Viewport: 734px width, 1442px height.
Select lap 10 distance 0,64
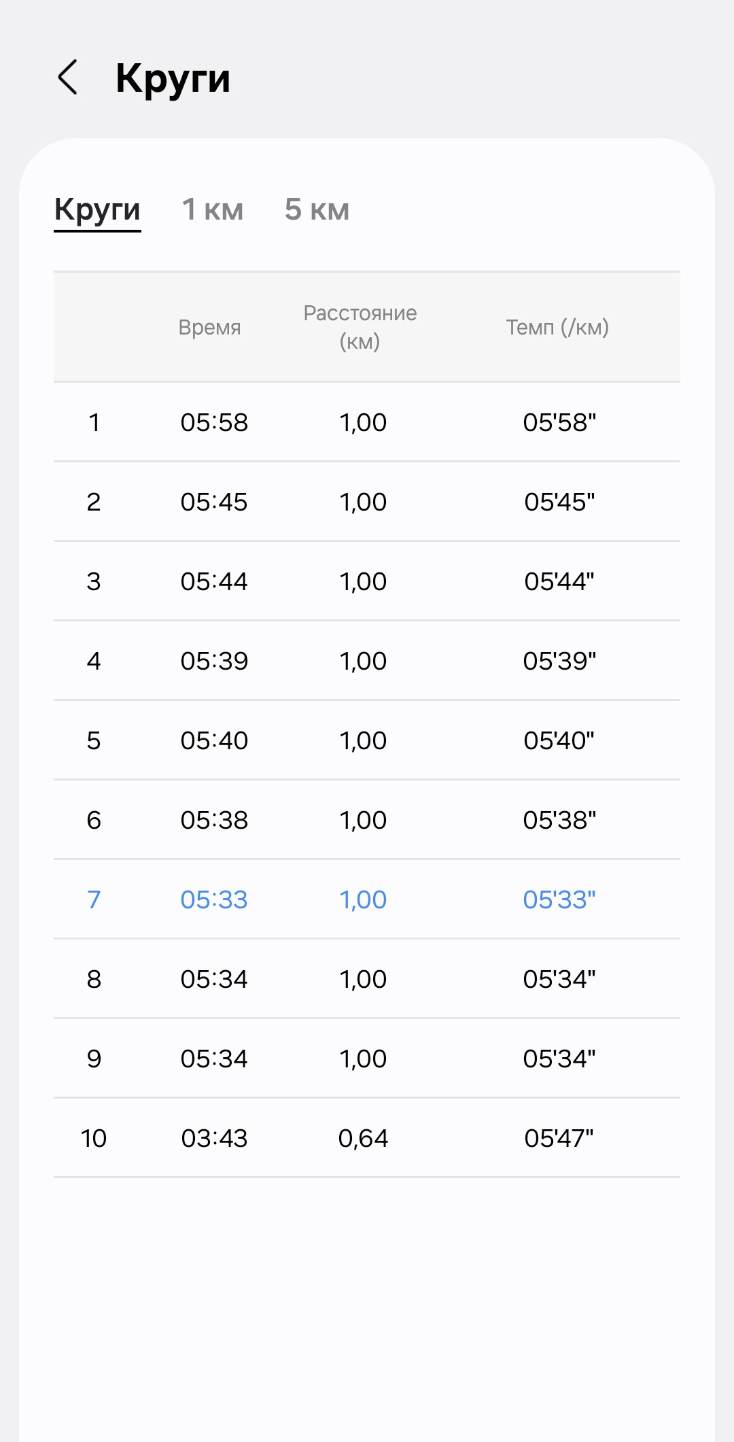click(x=363, y=1138)
